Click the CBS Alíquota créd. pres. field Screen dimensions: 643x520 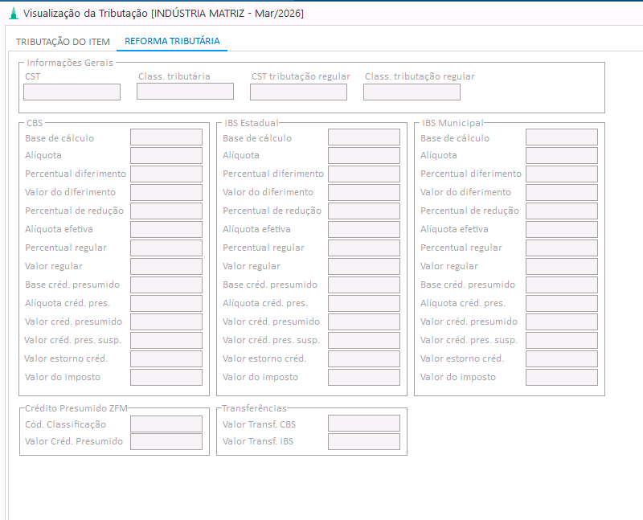166,304
